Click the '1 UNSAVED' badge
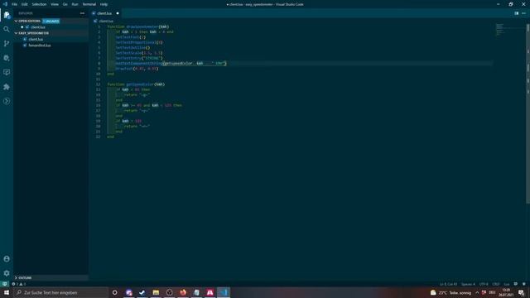530x298 pixels. pos(51,21)
